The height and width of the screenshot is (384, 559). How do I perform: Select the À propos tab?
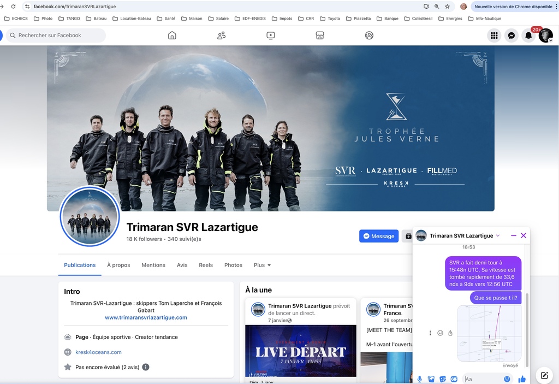[x=118, y=265]
